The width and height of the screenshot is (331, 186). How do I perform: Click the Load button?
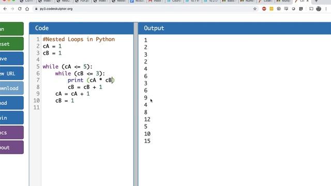tap(11, 103)
